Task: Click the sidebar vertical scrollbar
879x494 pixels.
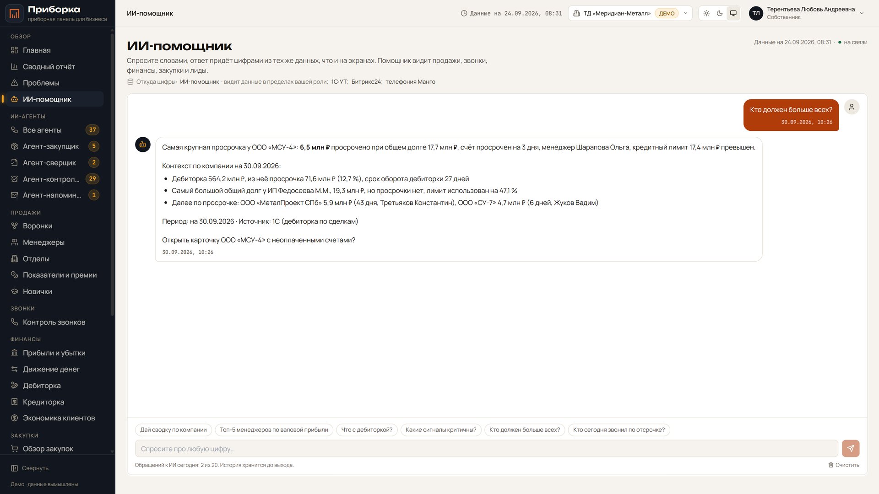Action: (x=112, y=174)
